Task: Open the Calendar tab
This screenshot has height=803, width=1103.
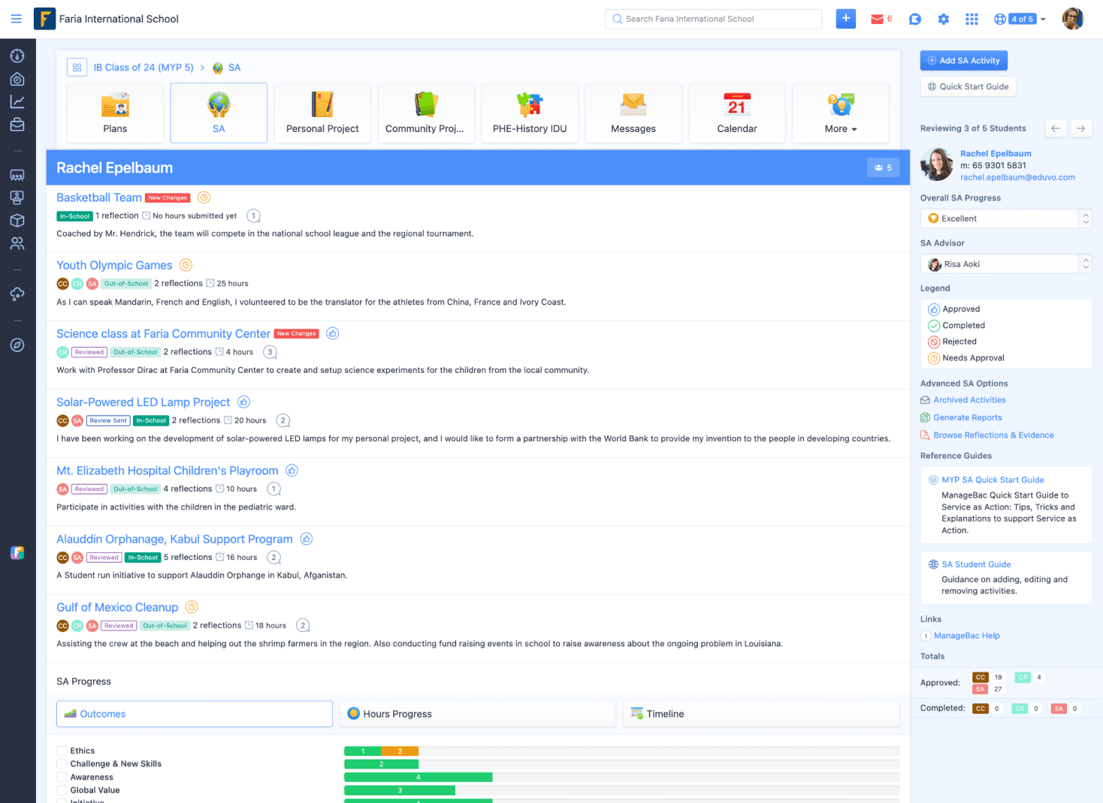Action: pyautogui.click(x=737, y=113)
